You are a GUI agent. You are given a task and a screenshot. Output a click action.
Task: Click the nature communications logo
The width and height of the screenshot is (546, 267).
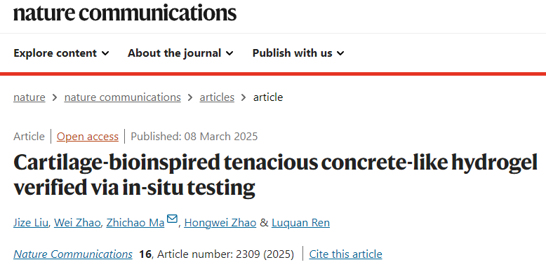pos(125,13)
